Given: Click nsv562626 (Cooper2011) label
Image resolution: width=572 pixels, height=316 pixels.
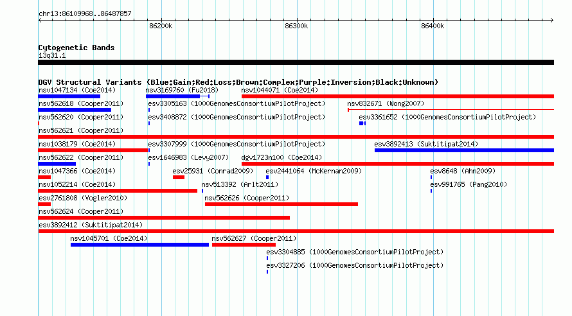Looking at the screenshot, I should tap(247, 198).
